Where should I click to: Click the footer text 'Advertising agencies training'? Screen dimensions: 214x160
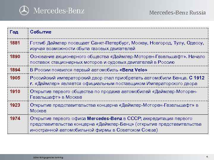point(48,157)
